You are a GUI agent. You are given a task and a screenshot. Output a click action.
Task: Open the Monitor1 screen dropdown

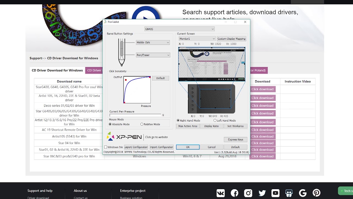(x=197, y=39)
